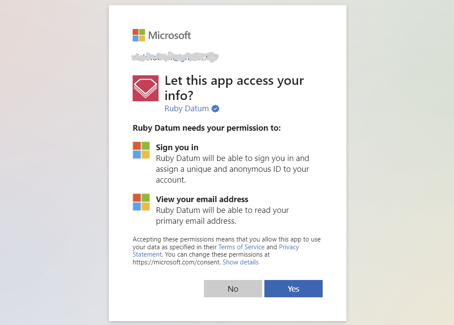Screen dimensions: 454x325
Task: Click the Microsoft four-square logo at top
Action: pos(139,35)
